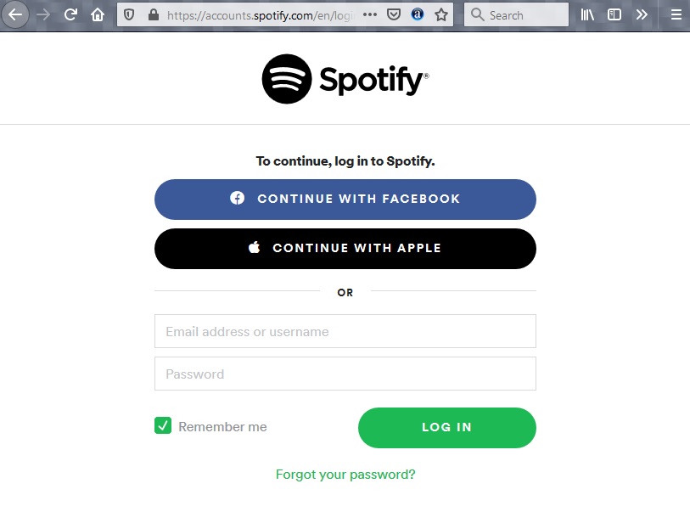The height and width of the screenshot is (506, 690).
Task: Focus the Email address or username field
Action: (345, 331)
